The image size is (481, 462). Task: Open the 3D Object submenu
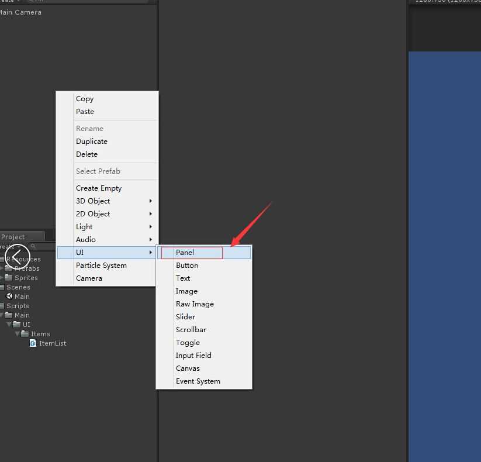108,201
